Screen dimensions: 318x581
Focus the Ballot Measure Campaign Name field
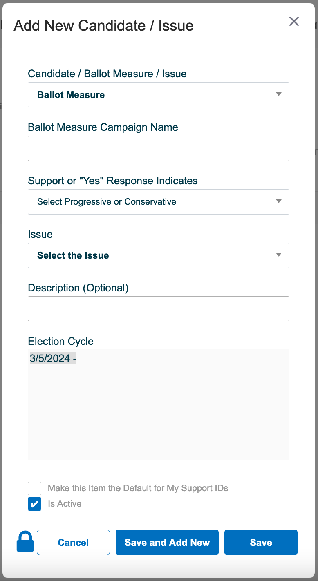[159, 148]
